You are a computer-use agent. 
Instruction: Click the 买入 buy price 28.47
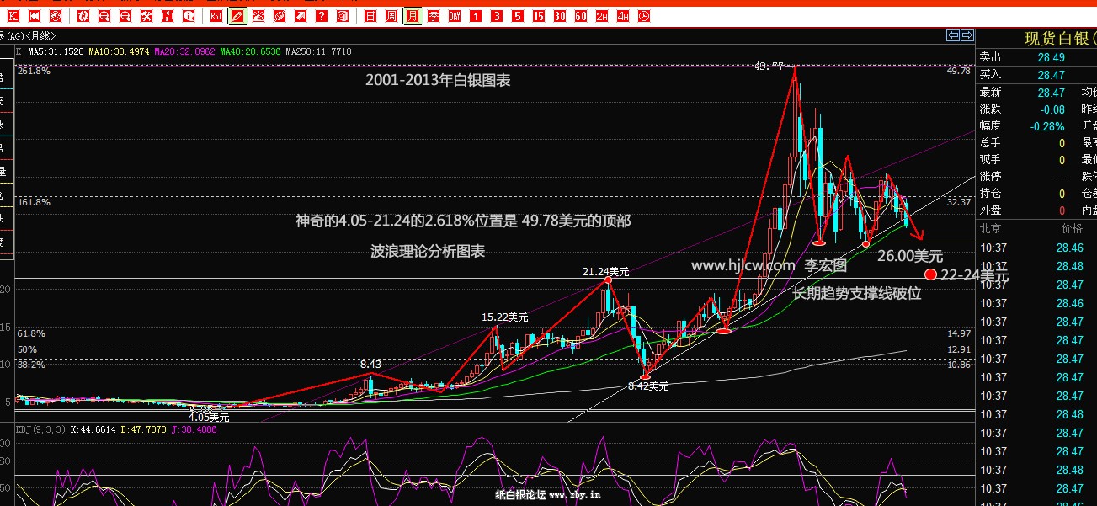click(1052, 75)
